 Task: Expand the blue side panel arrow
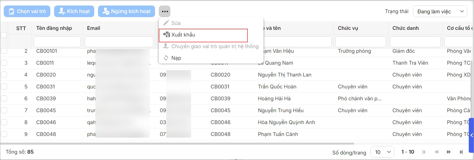471,135
